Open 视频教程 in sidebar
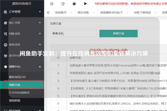 point(14,100)
